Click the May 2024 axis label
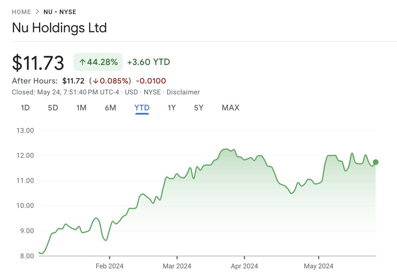This screenshot has width=397, height=279. pyautogui.click(x=319, y=266)
